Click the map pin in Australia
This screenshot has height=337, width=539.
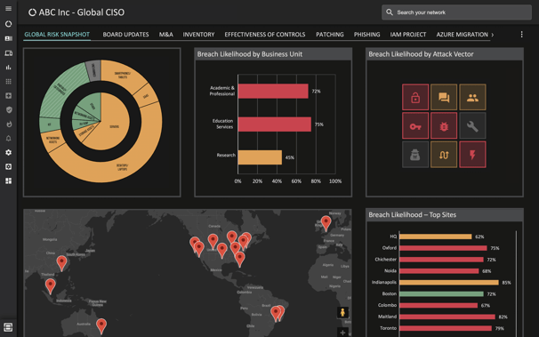[x=101, y=325]
